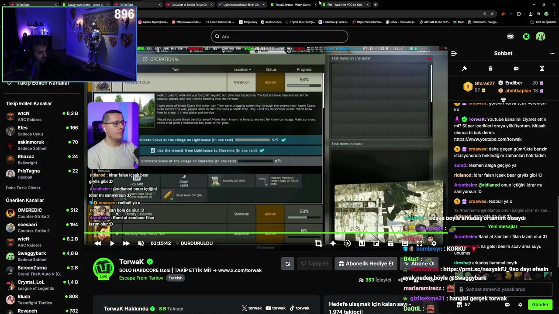Click the NTX extension icon in header
559x314 pixels.
[511, 37]
